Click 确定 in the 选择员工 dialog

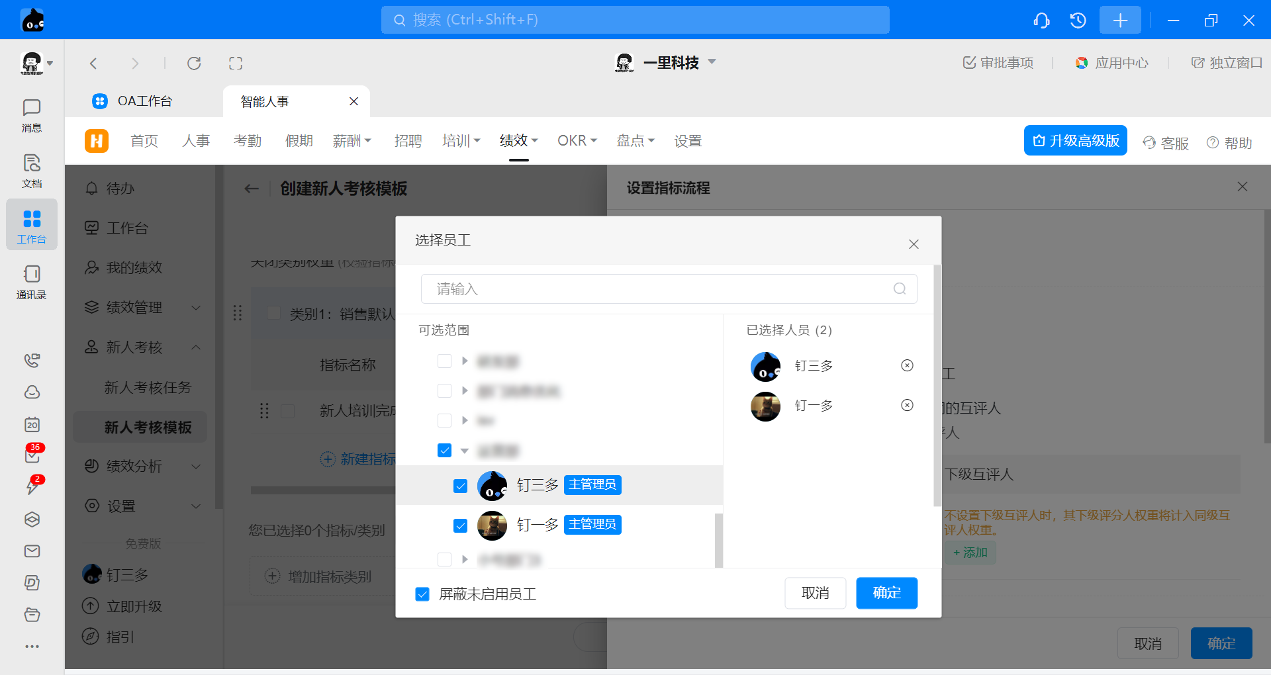pyautogui.click(x=886, y=593)
